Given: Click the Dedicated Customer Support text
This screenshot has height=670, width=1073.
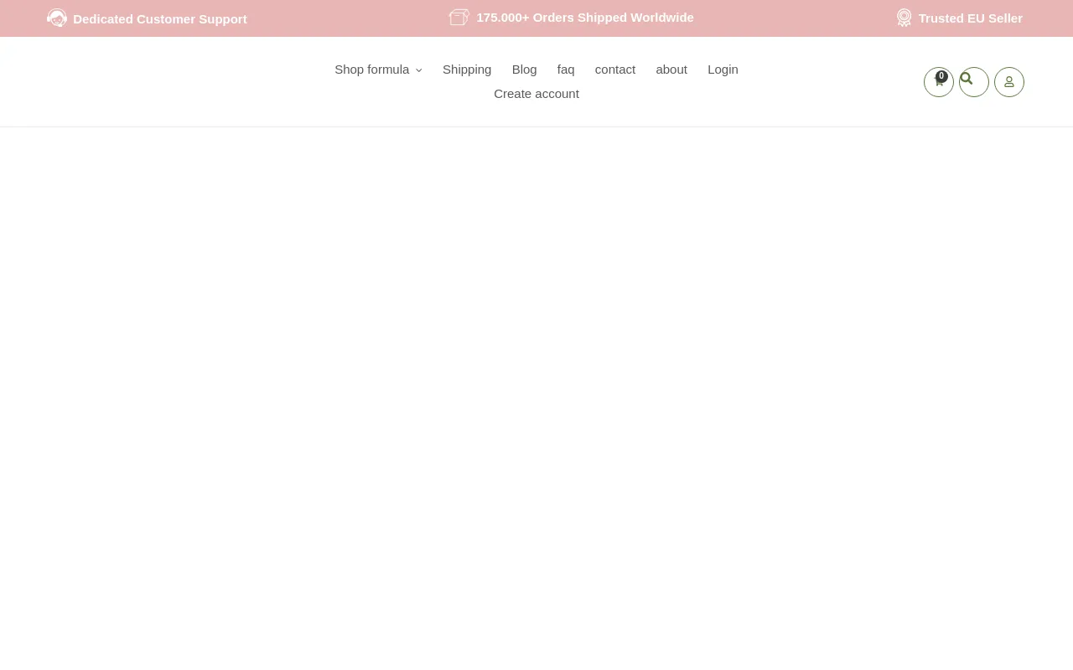Looking at the screenshot, I should click(160, 18).
